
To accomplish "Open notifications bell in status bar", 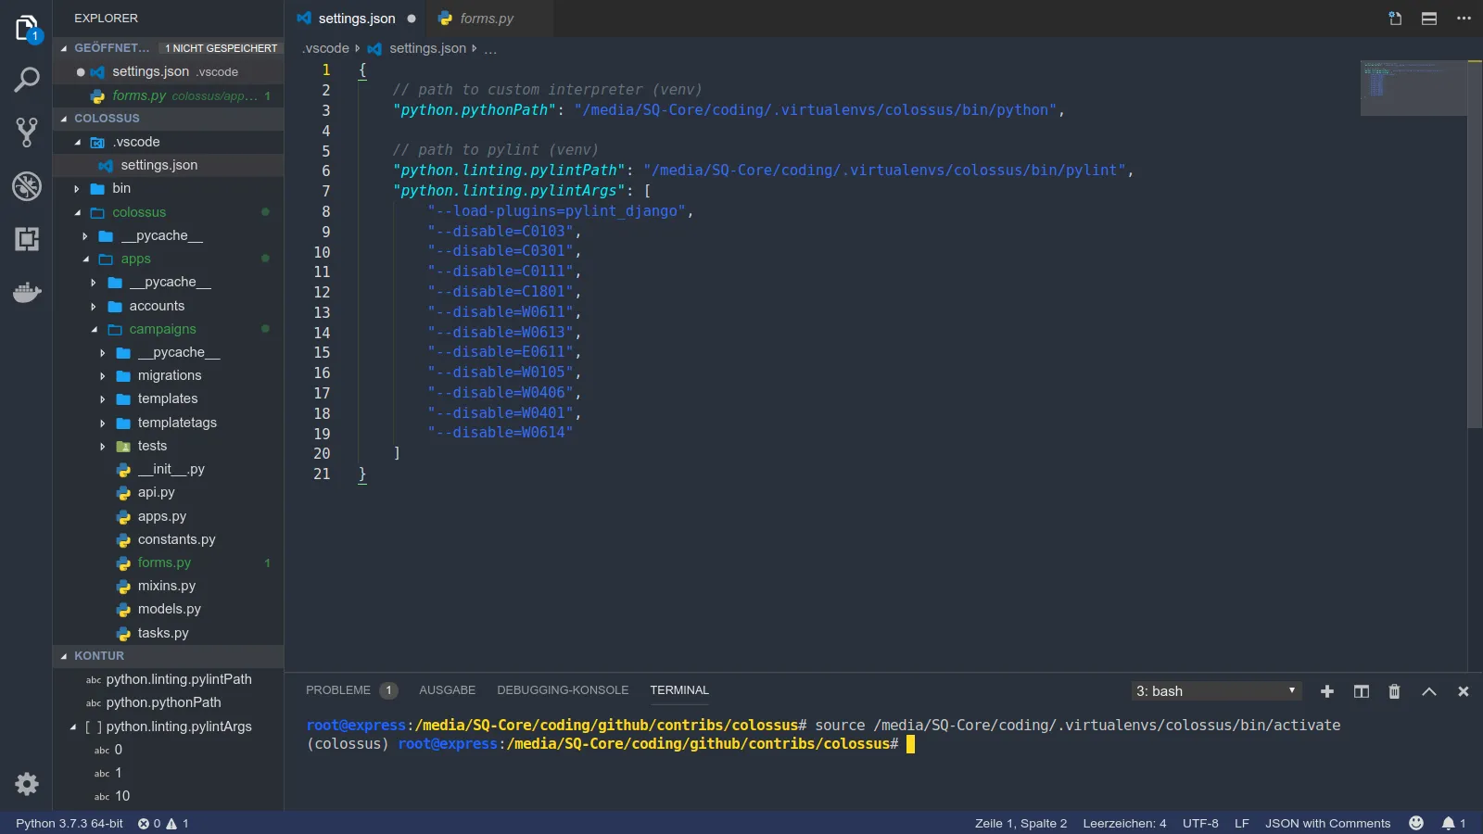I will coord(1453,823).
